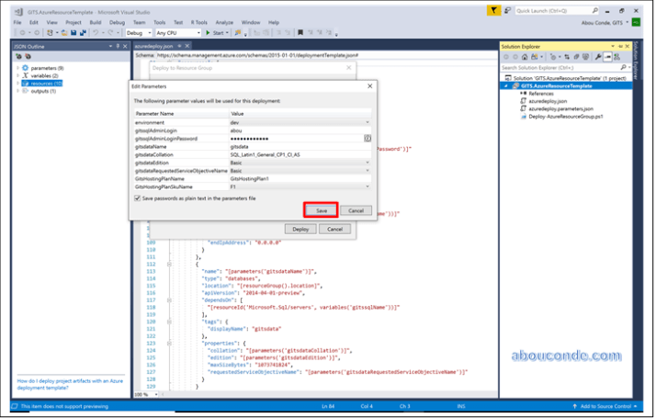Open the GitsHostingPlanSkuName dropdown
The image size is (656, 418).
point(368,186)
